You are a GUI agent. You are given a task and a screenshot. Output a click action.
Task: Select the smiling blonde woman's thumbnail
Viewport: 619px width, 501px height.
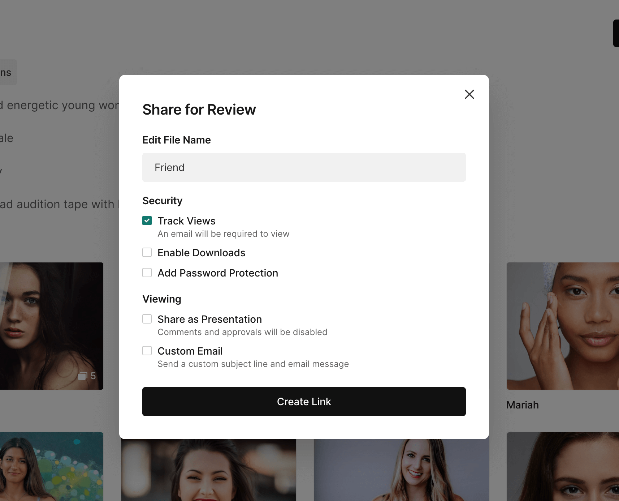pos(401,471)
